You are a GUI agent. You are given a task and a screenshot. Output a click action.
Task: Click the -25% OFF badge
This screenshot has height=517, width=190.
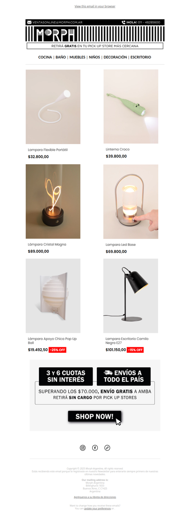point(57,350)
